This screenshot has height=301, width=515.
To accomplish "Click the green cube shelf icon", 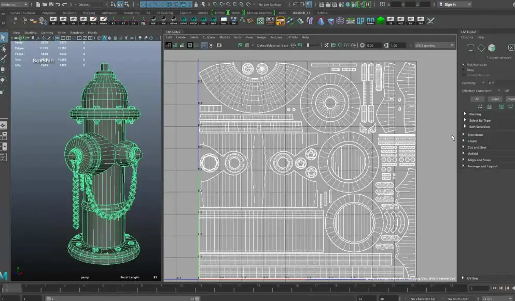I will coord(381,21).
